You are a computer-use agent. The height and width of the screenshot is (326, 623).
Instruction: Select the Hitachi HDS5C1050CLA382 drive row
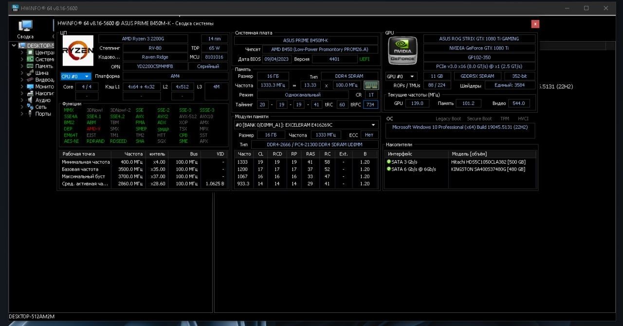461,162
